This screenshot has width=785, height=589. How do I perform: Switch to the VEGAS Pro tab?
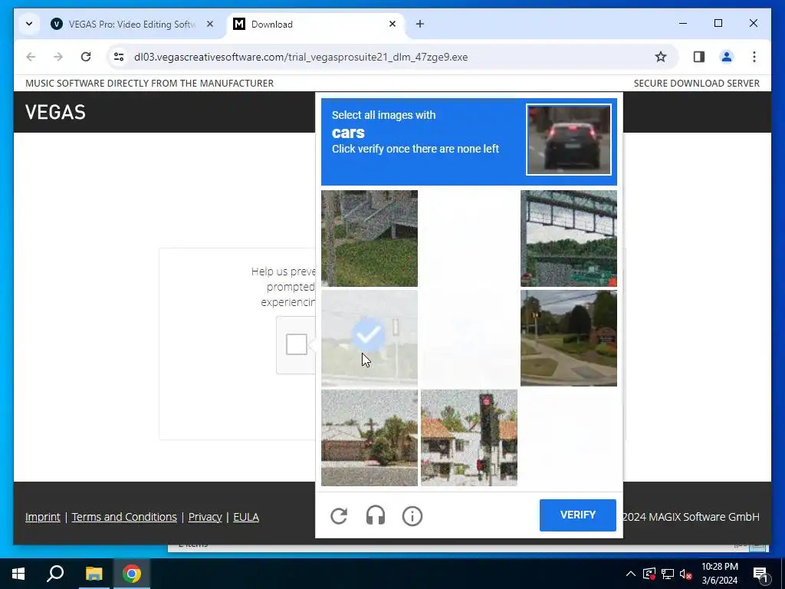(131, 24)
